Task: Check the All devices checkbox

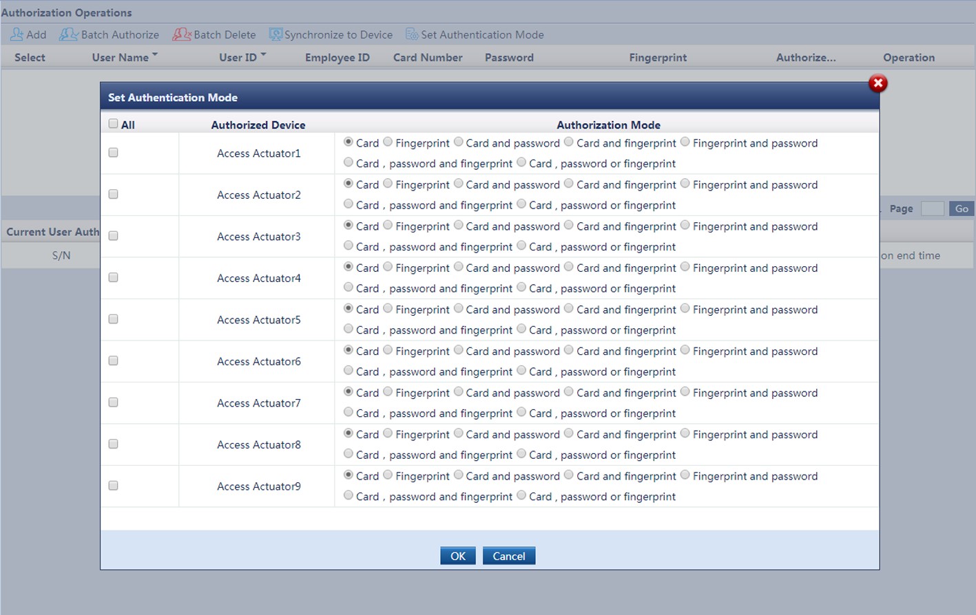Action: (x=113, y=124)
